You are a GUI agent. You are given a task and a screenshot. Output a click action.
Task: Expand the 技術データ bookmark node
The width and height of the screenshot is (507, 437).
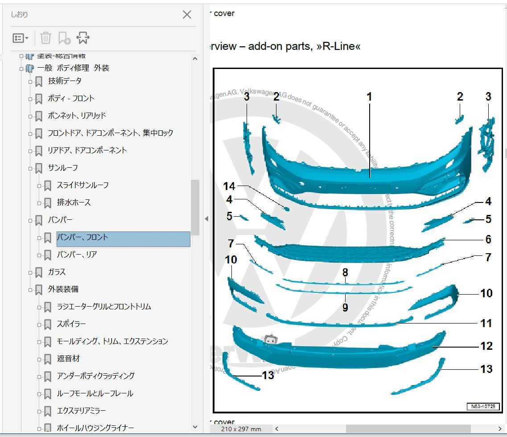point(30,81)
